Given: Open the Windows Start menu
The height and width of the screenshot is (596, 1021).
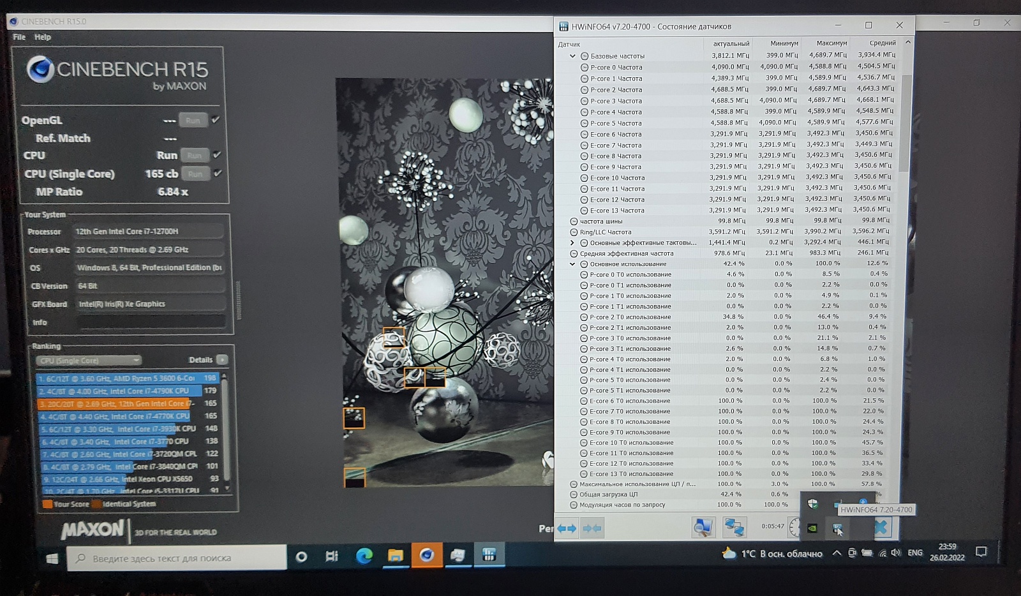Looking at the screenshot, I should (x=52, y=558).
